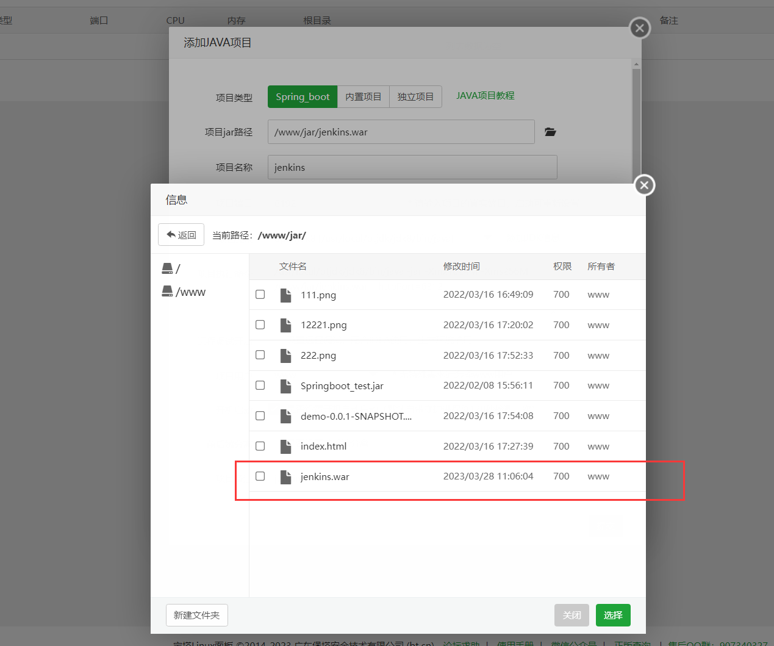
Task: Click the file icon next to index.html
Action: (285, 445)
